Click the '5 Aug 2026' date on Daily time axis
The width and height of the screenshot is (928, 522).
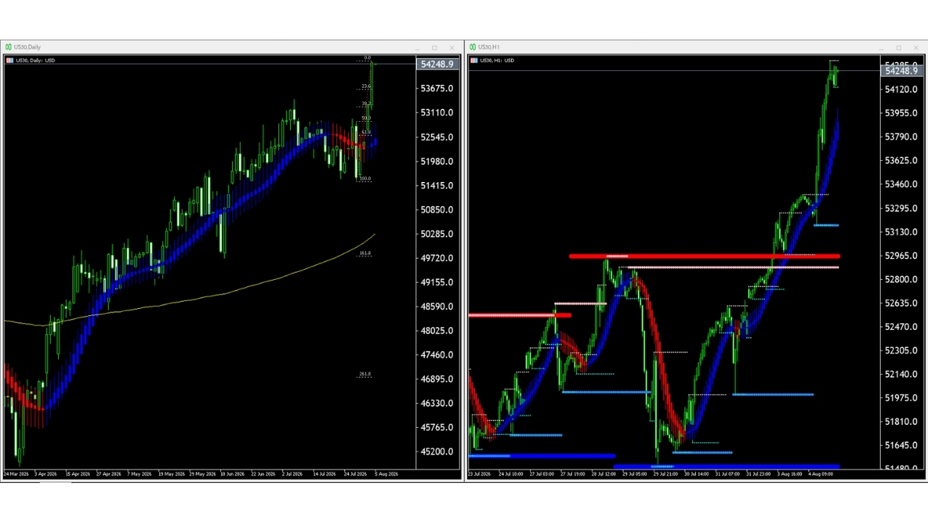tap(386, 474)
